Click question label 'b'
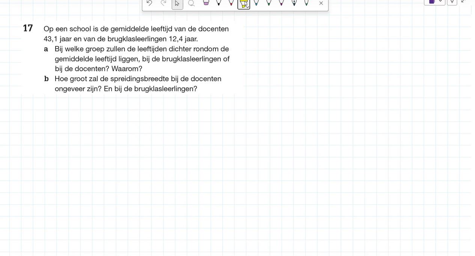 coord(47,79)
